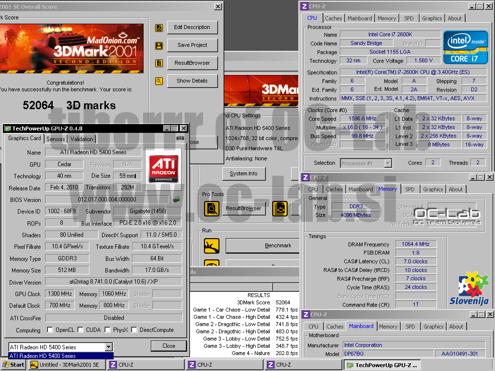The height and width of the screenshot is (371, 495).
Task: Open About tab in top CPU-Z window
Action: 454,18
